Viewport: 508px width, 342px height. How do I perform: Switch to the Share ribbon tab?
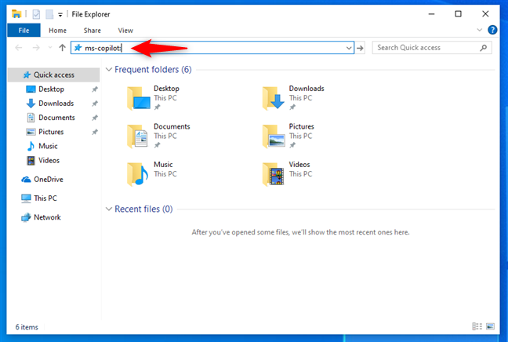(x=93, y=31)
